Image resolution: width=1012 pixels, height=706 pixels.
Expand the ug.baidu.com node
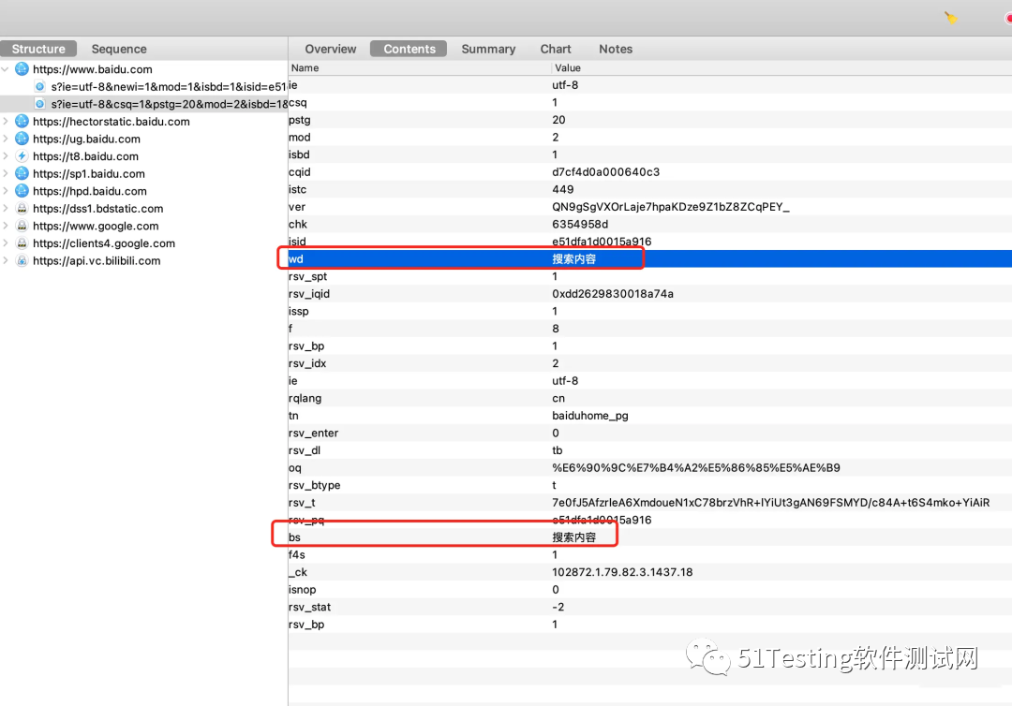pyautogui.click(x=6, y=139)
